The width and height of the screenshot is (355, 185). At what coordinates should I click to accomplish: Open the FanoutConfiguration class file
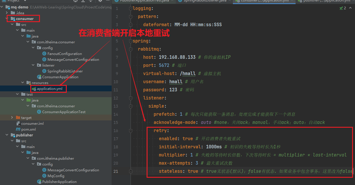64,54
